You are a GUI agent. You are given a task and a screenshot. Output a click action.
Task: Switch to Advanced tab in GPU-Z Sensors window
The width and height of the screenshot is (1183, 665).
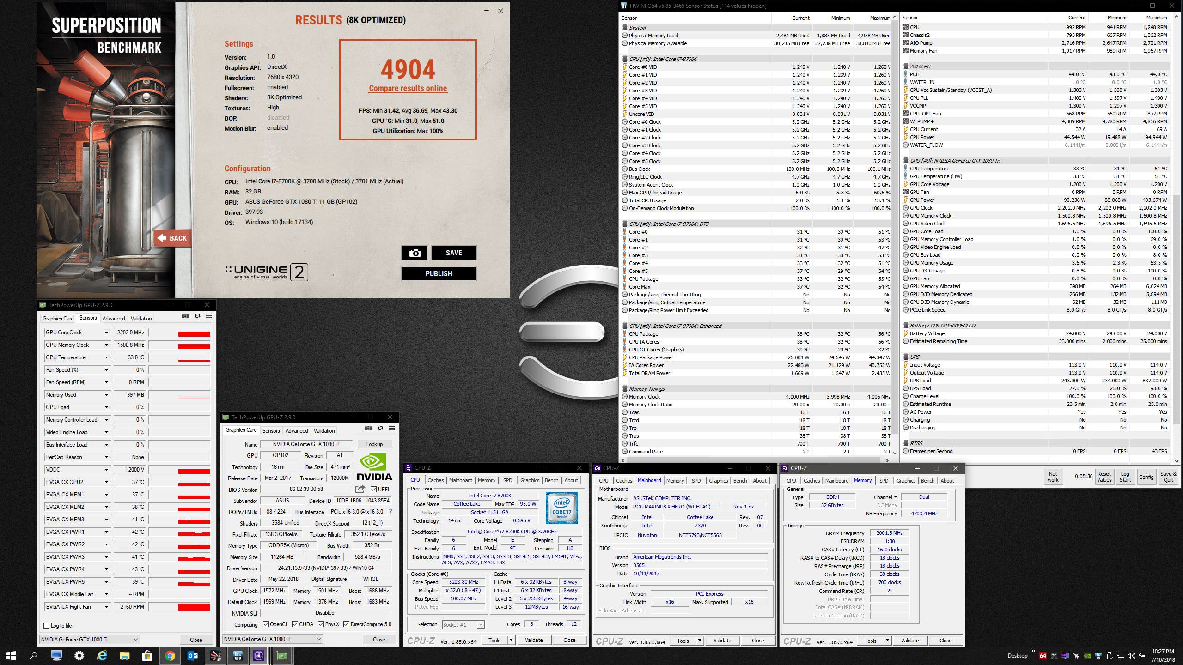point(114,318)
